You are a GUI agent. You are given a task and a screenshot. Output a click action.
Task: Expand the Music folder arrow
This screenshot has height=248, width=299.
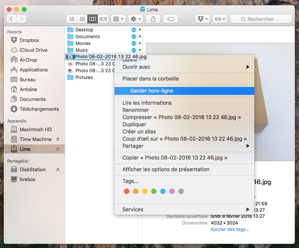[x=140, y=50]
